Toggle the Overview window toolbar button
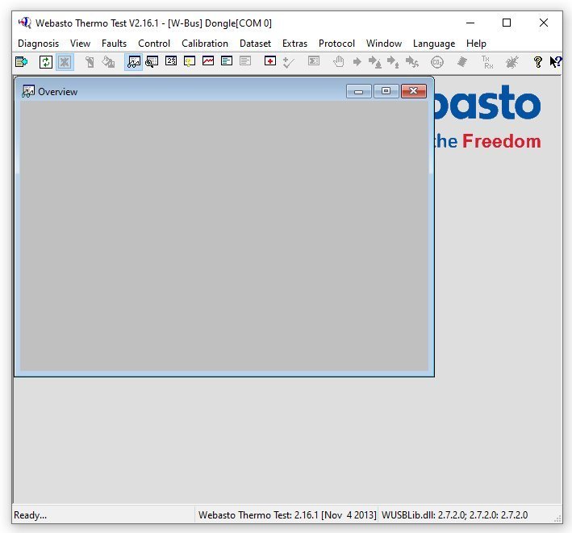 pyautogui.click(x=133, y=61)
